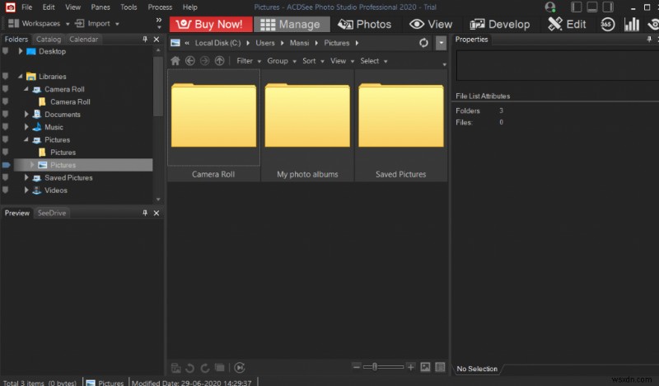Screen dimensions: 659x386
Task: Pin the Folders pane
Action: (145, 39)
